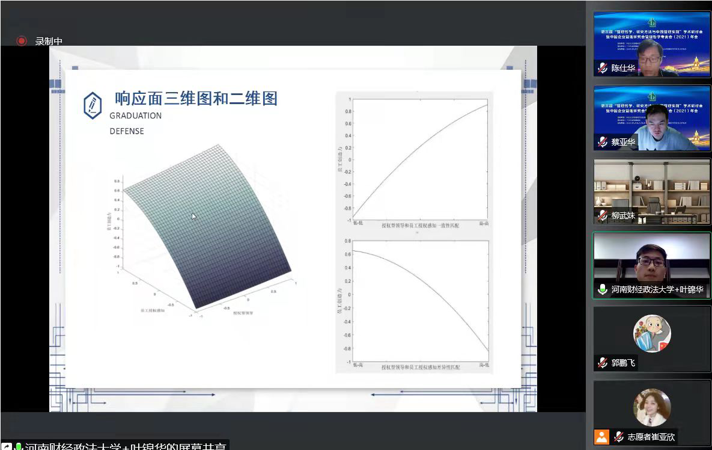Click 志愿者崔亚欣's profile avatar

[652, 407]
